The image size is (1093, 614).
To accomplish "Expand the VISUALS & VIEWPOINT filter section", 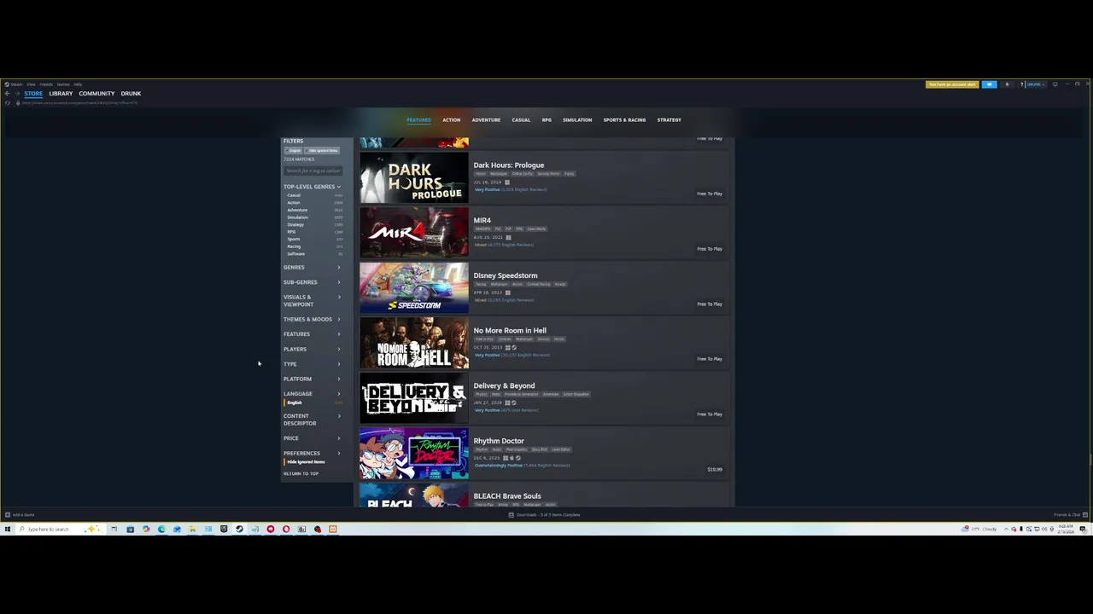I will [x=312, y=300].
